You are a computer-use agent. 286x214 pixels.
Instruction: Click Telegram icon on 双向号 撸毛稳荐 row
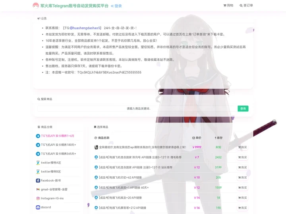(96, 157)
